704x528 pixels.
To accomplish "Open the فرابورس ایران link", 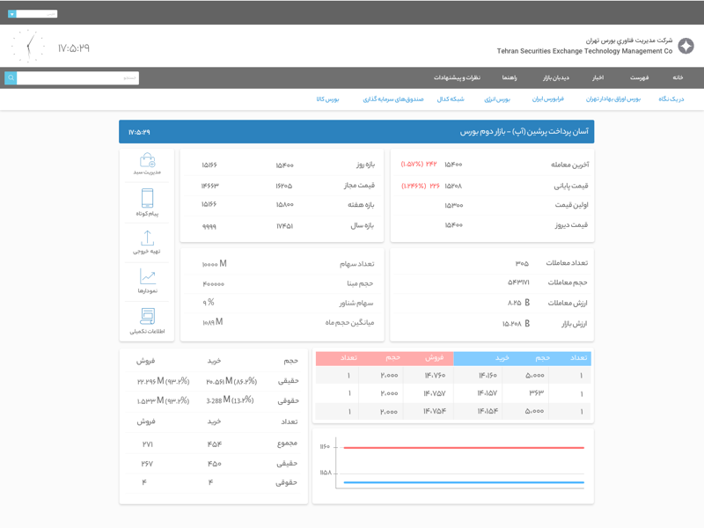I will [x=547, y=99].
